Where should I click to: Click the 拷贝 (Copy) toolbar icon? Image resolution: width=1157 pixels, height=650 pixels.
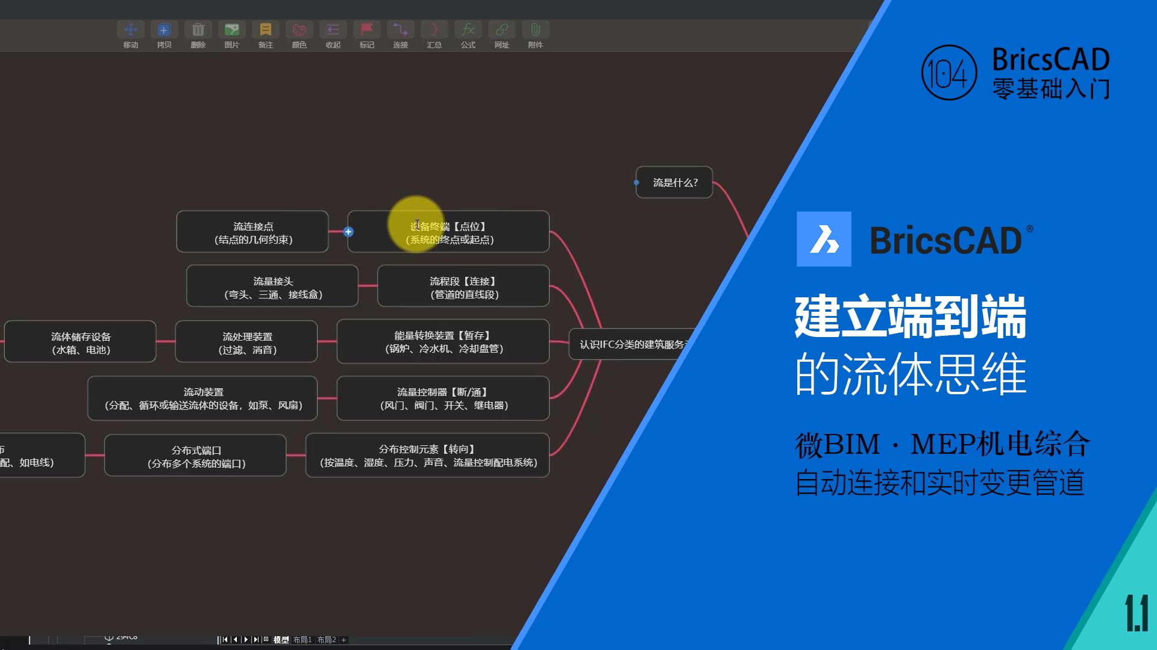pos(164,30)
